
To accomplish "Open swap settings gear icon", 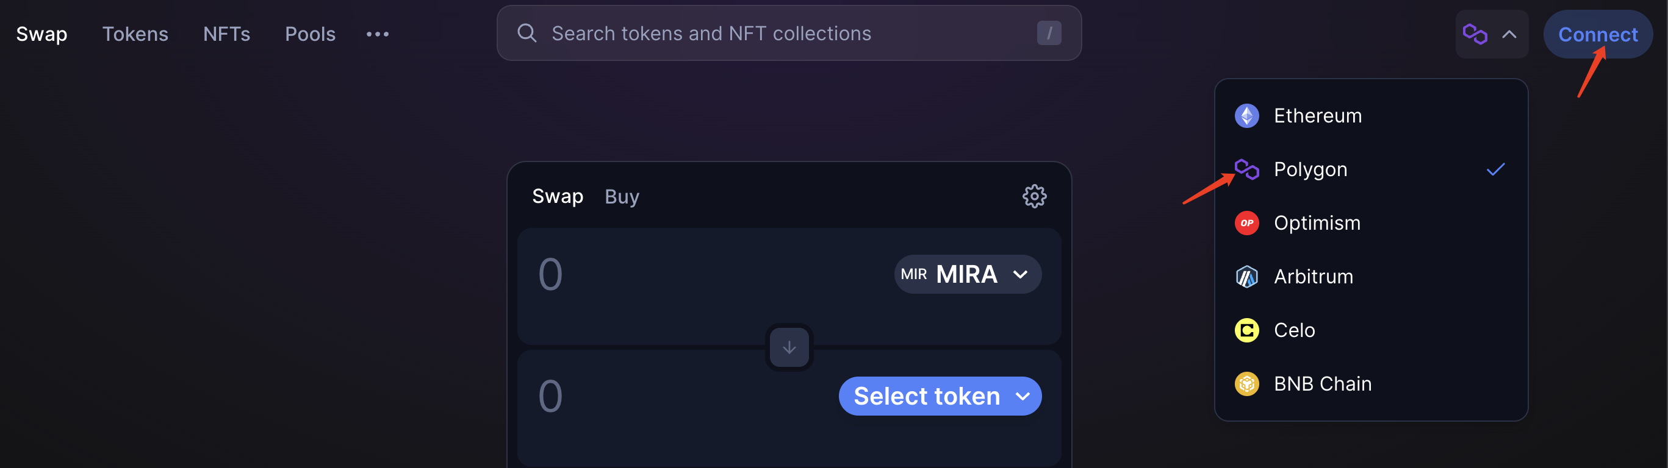I will click(1034, 196).
